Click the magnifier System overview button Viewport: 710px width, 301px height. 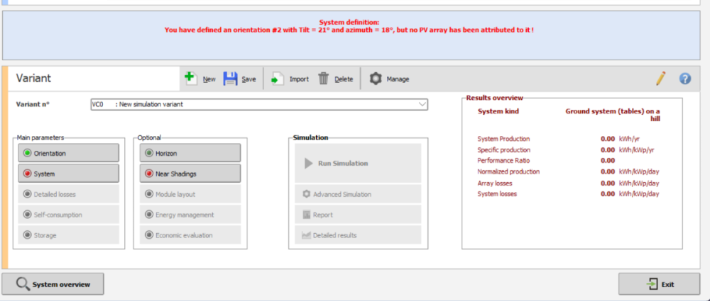tap(53, 284)
